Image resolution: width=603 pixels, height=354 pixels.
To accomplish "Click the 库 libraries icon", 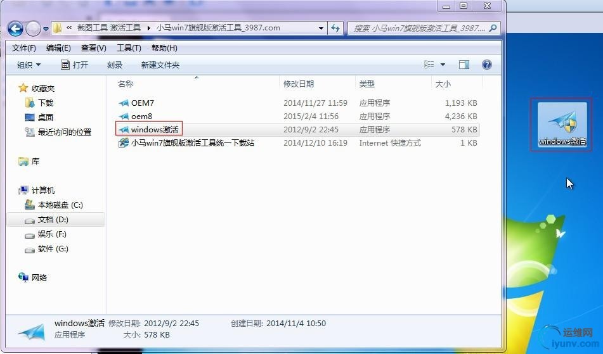I will click(23, 161).
